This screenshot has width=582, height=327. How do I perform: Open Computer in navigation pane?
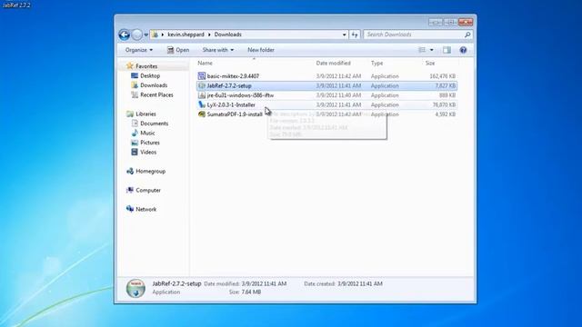click(148, 190)
